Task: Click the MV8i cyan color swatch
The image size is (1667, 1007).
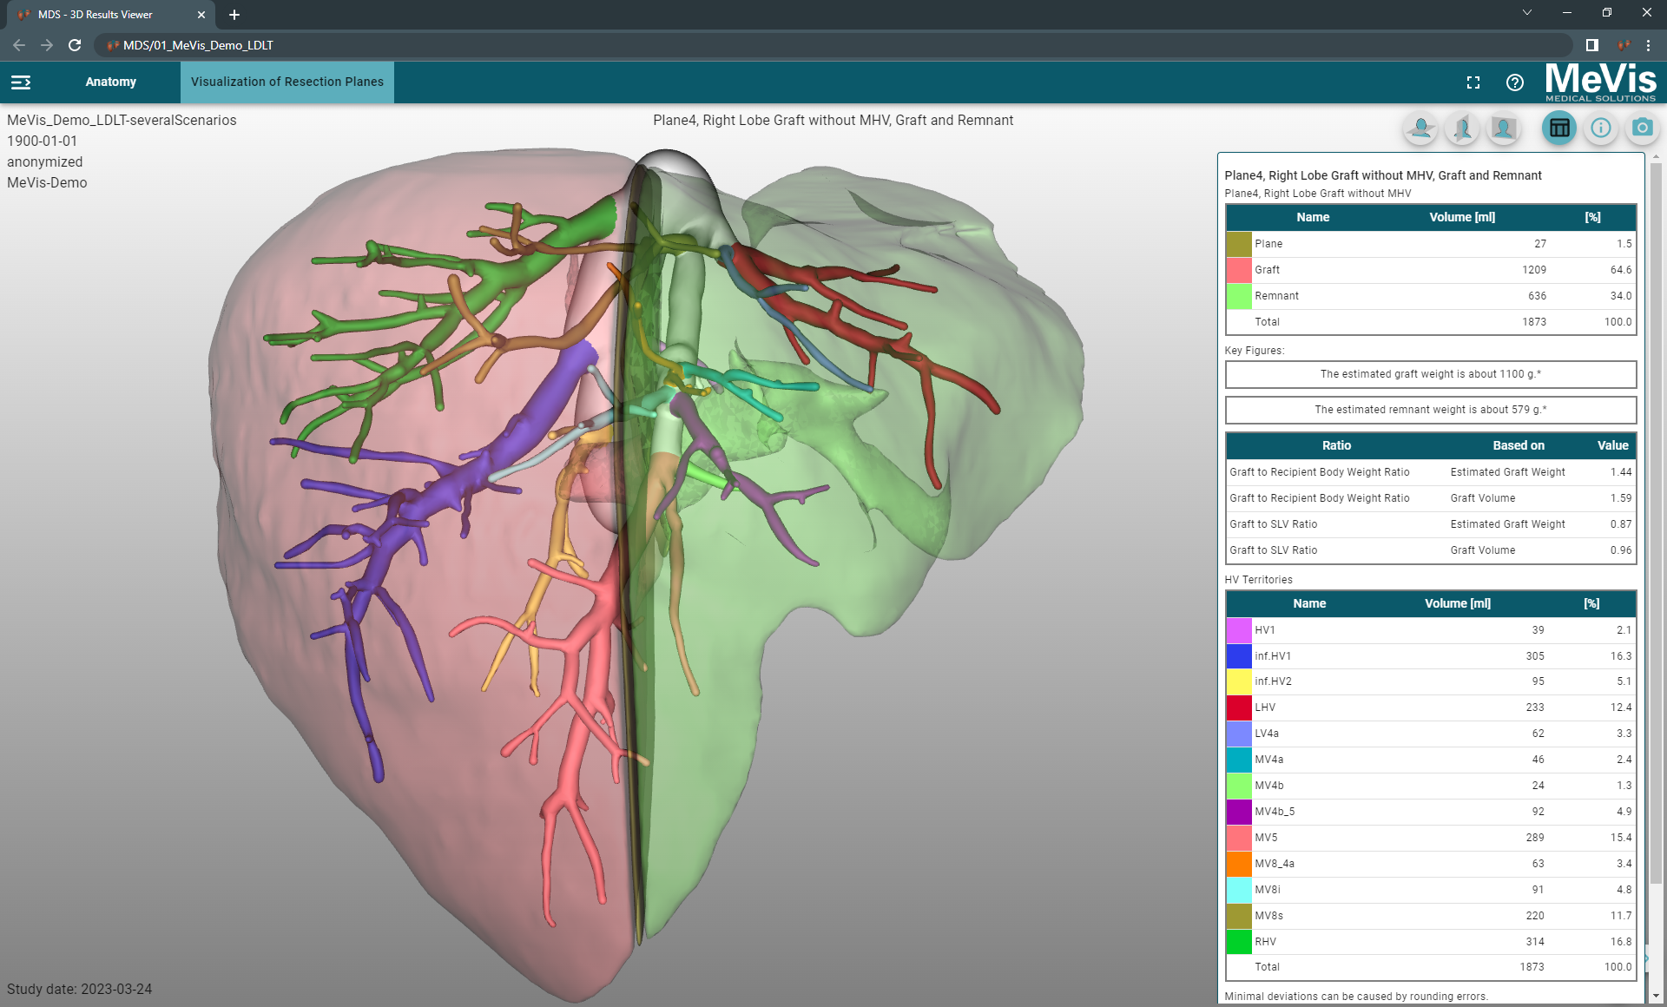Action: (x=1239, y=890)
